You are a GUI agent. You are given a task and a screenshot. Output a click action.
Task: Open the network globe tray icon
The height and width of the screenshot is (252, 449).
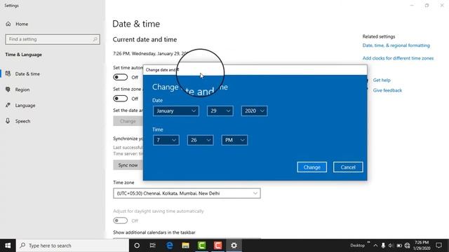(407, 246)
